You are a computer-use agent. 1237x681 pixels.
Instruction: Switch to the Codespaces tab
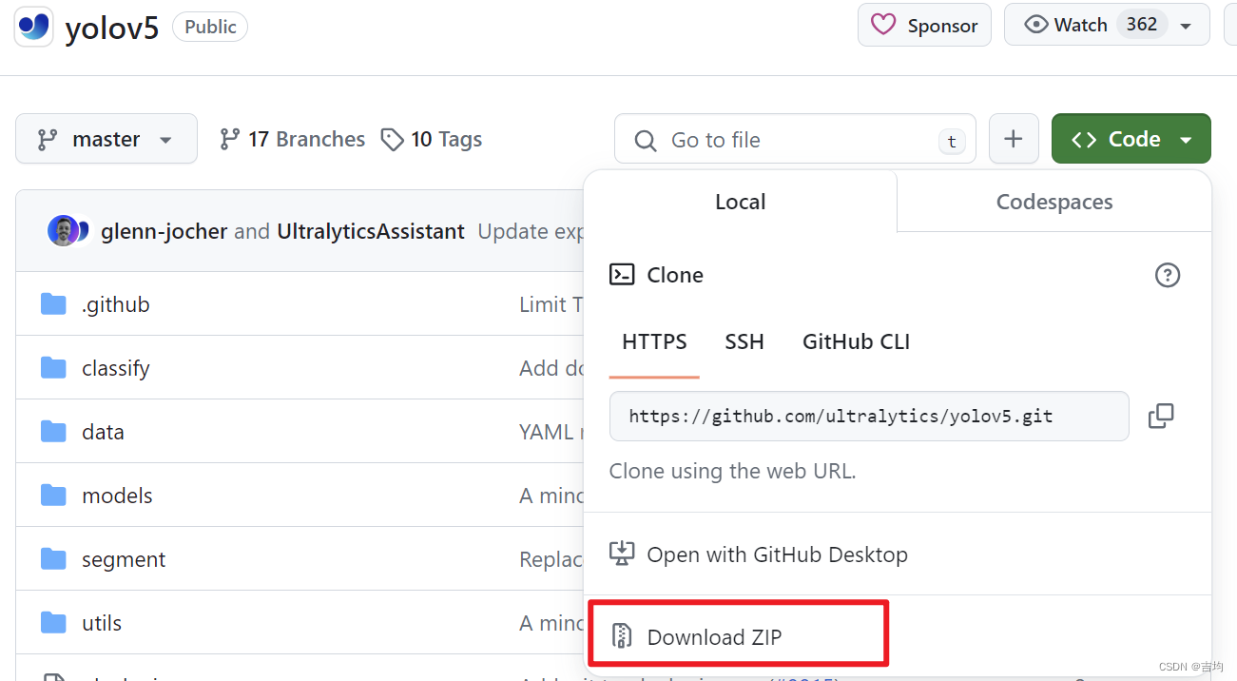[1054, 202]
